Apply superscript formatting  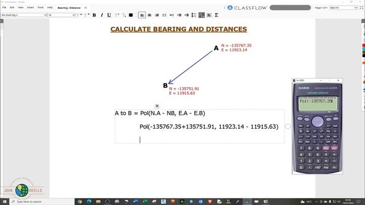coord(117,15)
